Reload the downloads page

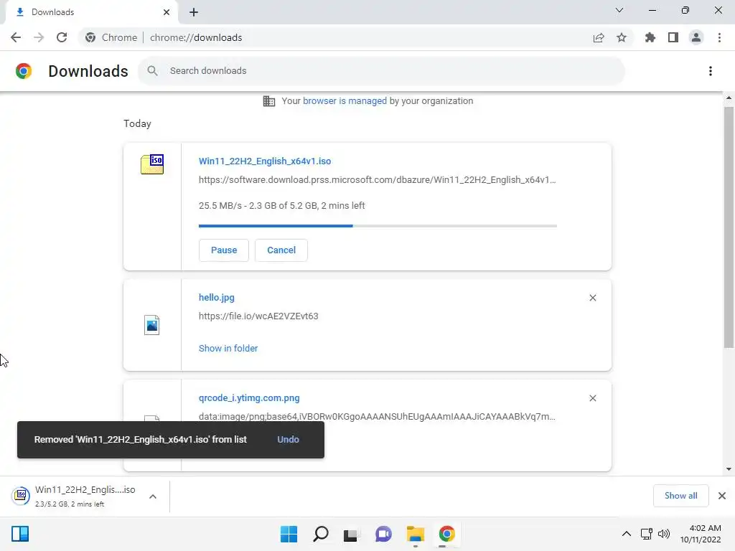[x=62, y=37]
